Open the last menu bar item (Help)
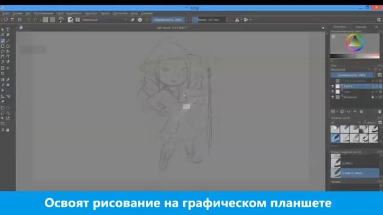The width and height of the screenshot is (383, 215). pyautogui.click(x=147, y=13)
